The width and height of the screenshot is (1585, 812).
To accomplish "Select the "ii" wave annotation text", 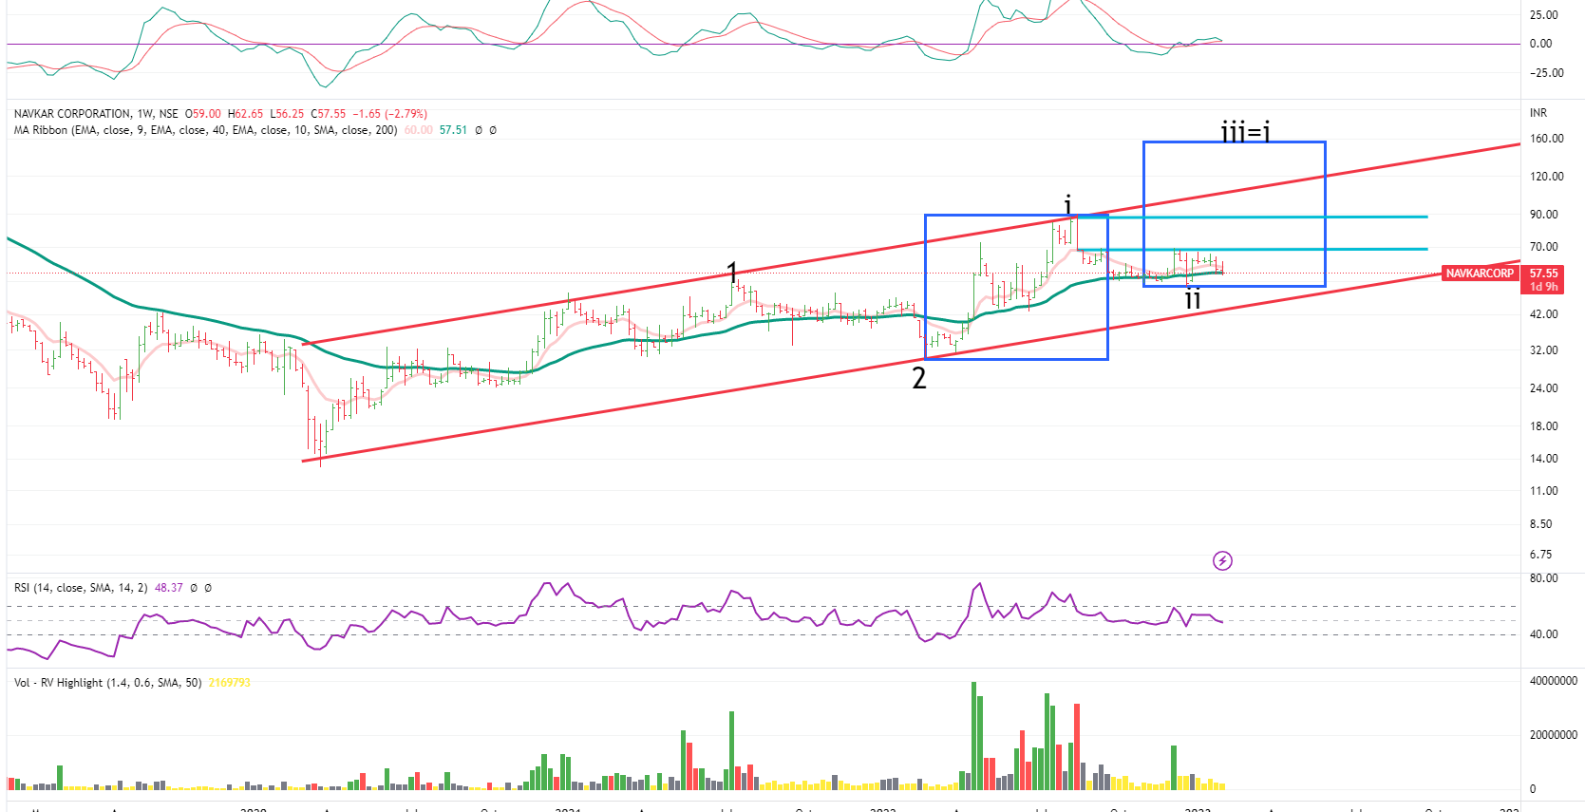I will 1193,300.
